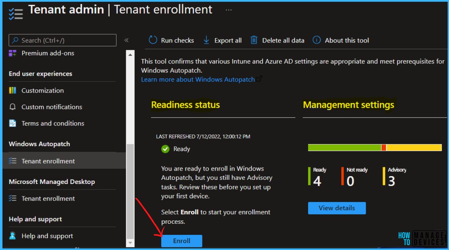
Task: Open About this tool
Action: click(347, 41)
